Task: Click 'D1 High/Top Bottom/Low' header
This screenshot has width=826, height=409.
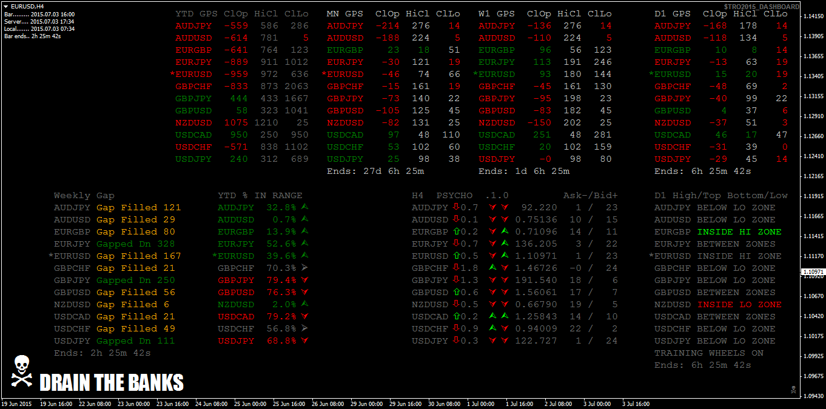Action: [x=721, y=195]
